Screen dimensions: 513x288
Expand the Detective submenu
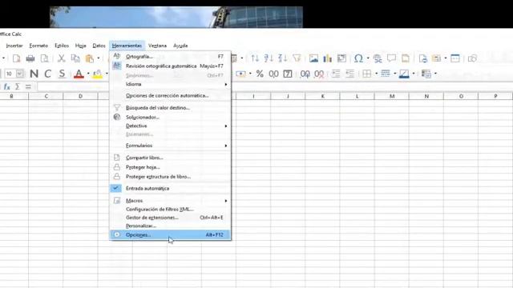coord(170,126)
